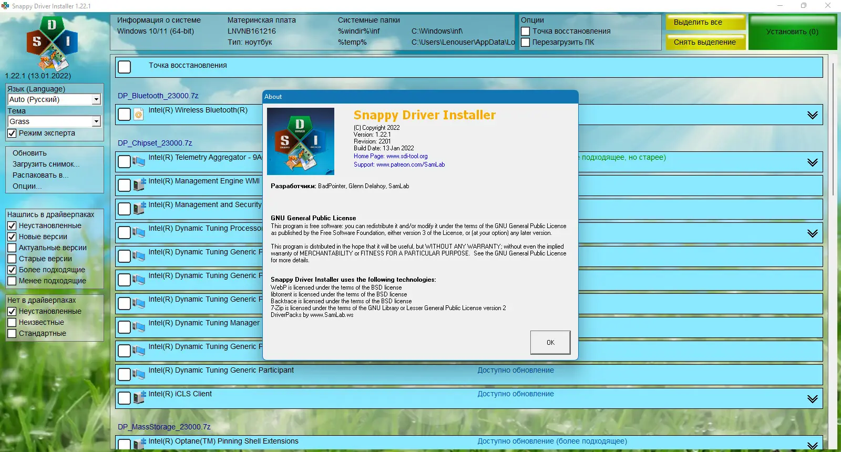Toggle Режим эксперта checkbox
The width and height of the screenshot is (841, 452).
12,133
